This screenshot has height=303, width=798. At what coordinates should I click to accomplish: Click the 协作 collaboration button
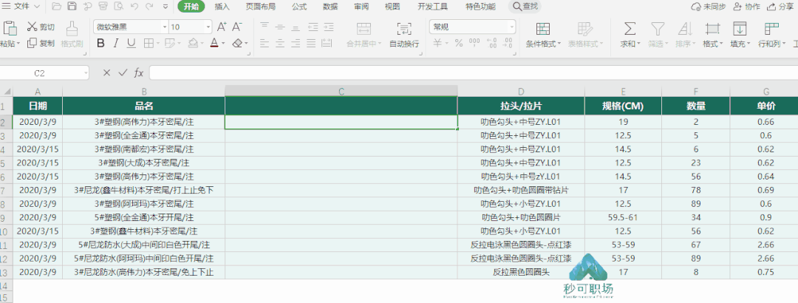[x=746, y=7]
